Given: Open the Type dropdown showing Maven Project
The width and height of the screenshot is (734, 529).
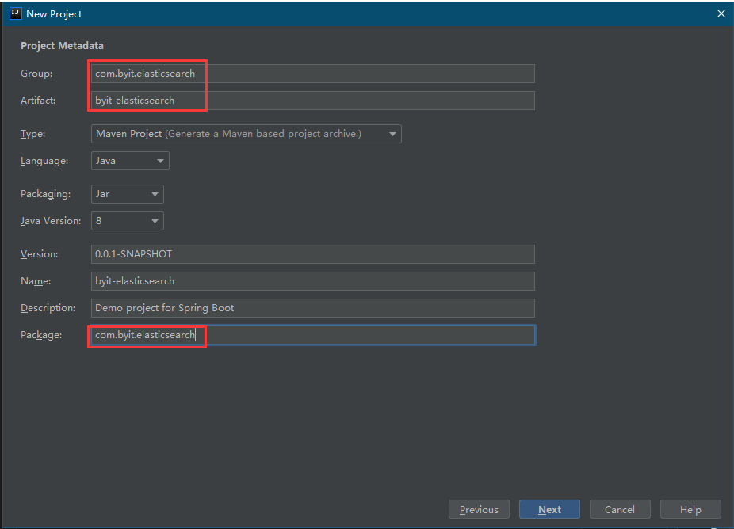Looking at the screenshot, I should click(x=238, y=134).
